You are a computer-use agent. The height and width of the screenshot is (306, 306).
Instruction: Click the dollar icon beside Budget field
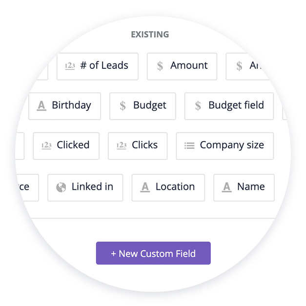(198, 105)
